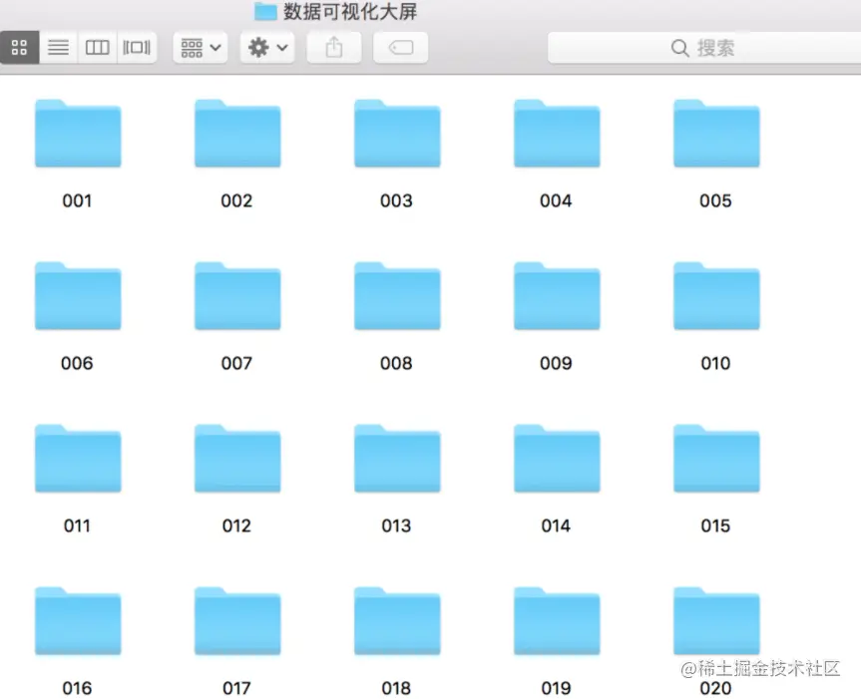Select folder icon 017
Image resolution: width=861 pixels, height=699 pixels.
(237, 620)
